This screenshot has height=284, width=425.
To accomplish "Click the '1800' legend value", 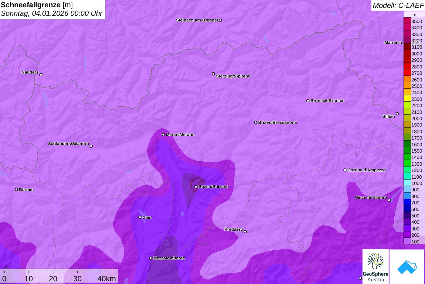I will pyautogui.click(x=416, y=131).
